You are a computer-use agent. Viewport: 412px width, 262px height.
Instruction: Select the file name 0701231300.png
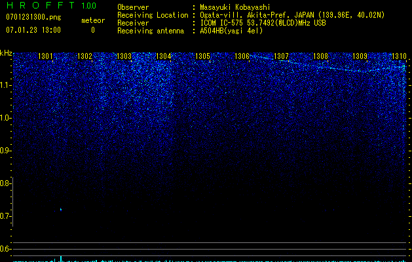point(33,17)
